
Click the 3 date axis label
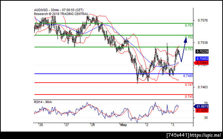click(x=173, y=125)
